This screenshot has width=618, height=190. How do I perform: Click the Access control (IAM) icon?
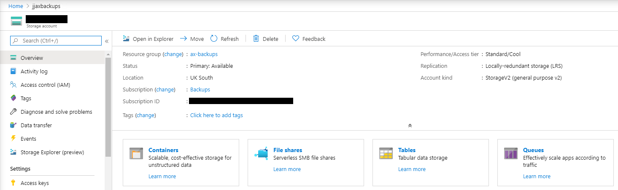point(13,85)
